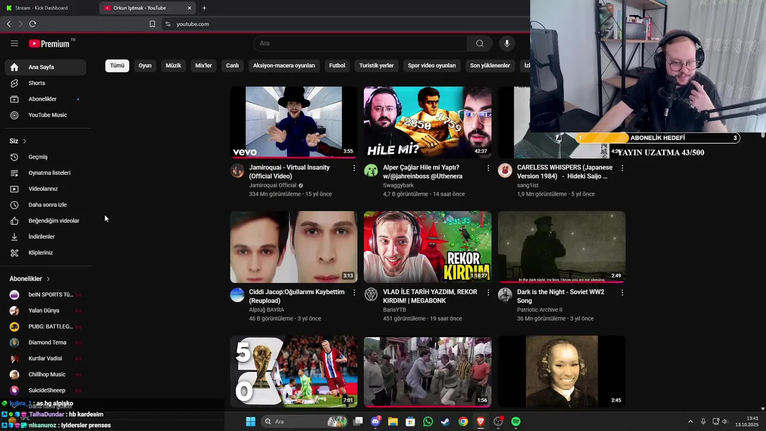The width and height of the screenshot is (766, 431).
Task: Open PUBG: BATTLEG... subscription channel
Action: pos(45,327)
